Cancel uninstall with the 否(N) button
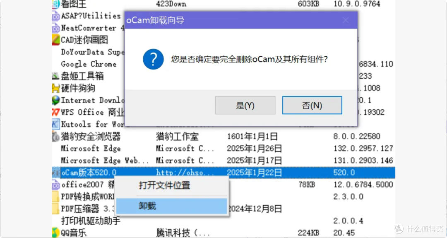This screenshot has height=238, width=447. tap(312, 105)
